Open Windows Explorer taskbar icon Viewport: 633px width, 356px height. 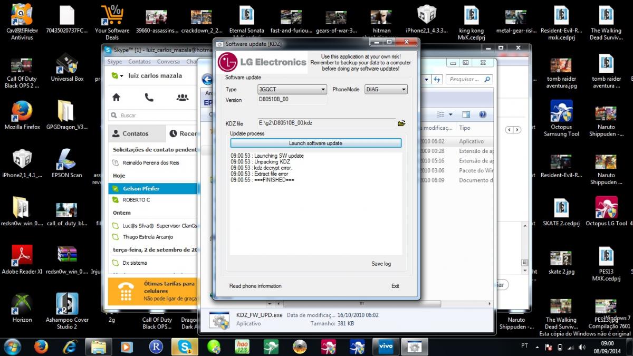pyautogui.click(x=99, y=347)
